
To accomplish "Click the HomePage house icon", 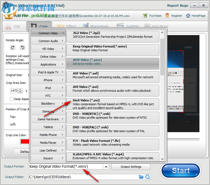I will pos(188,16).
